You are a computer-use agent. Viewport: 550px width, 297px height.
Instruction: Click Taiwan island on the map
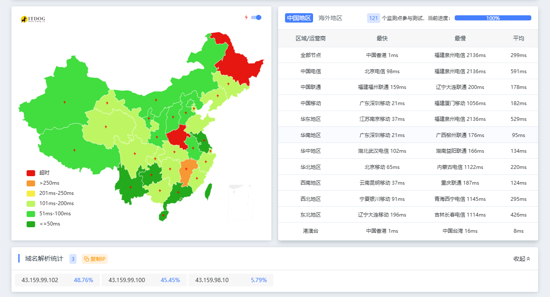208,191
